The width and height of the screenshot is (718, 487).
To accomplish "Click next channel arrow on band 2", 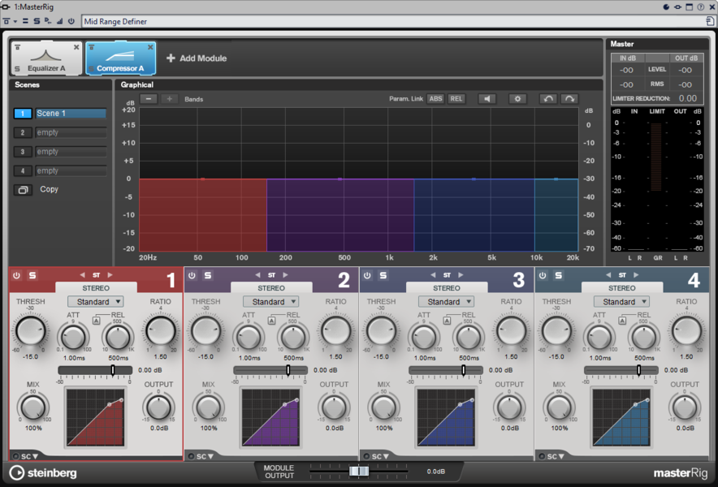I will click(x=285, y=275).
